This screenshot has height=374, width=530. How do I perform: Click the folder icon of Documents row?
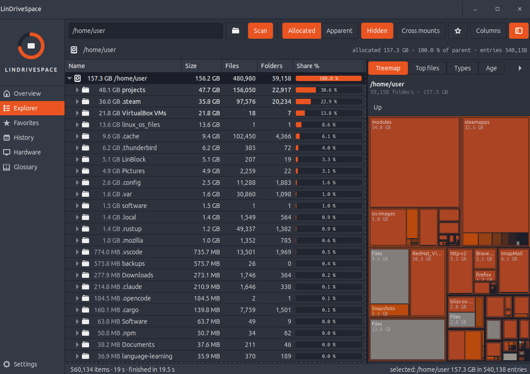[x=86, y=345]
